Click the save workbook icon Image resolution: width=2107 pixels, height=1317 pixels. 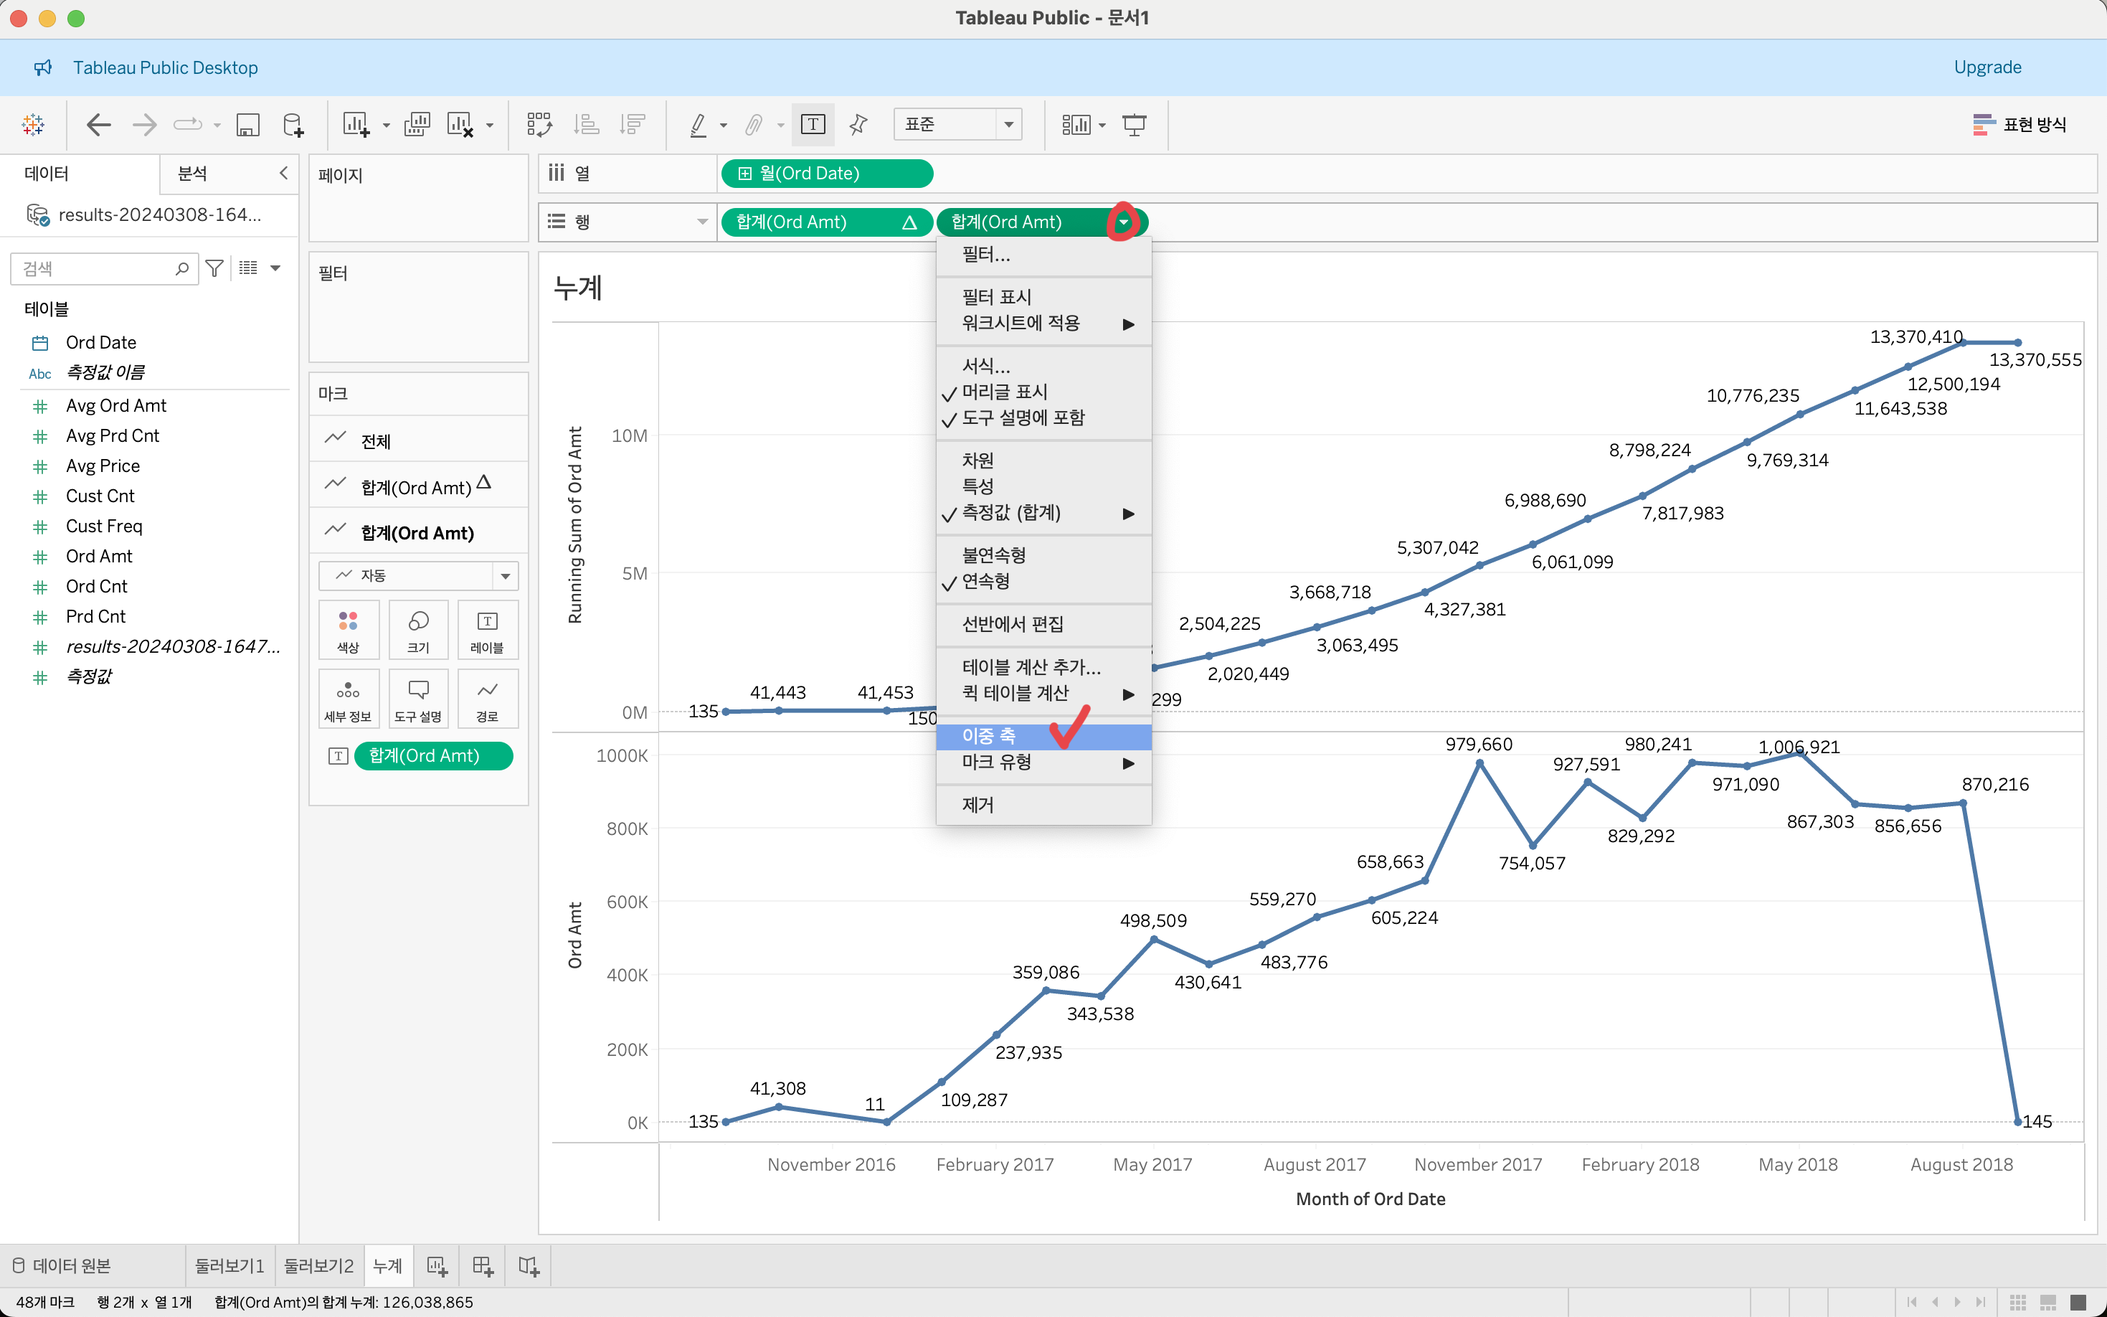coord(248,125)
